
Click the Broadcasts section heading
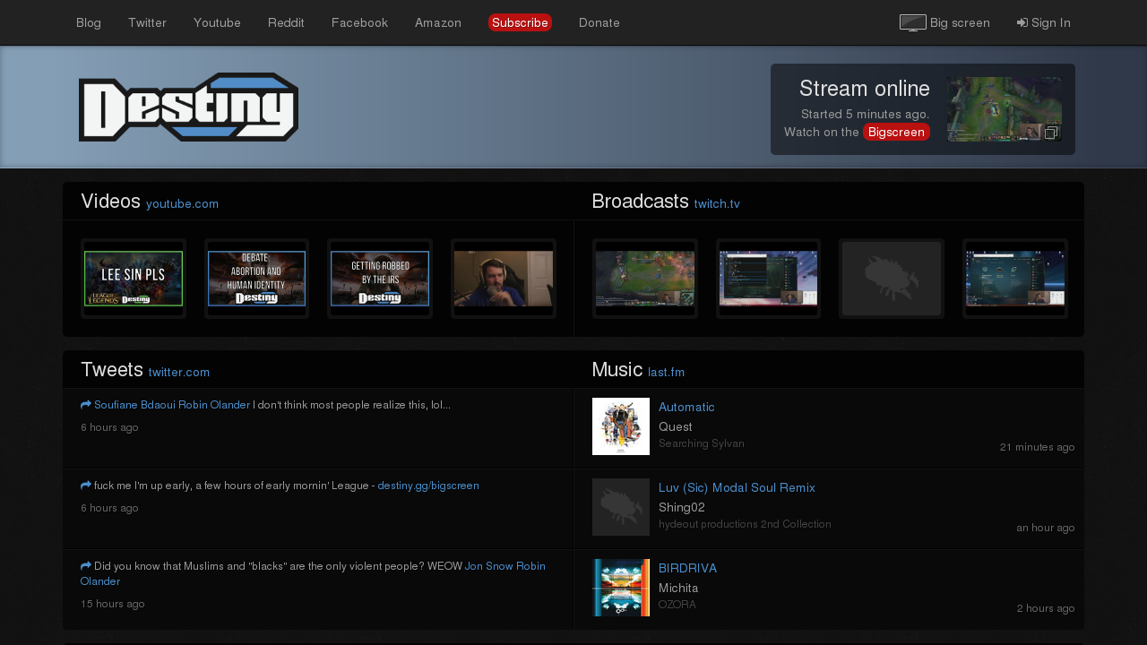pos(641,202)
